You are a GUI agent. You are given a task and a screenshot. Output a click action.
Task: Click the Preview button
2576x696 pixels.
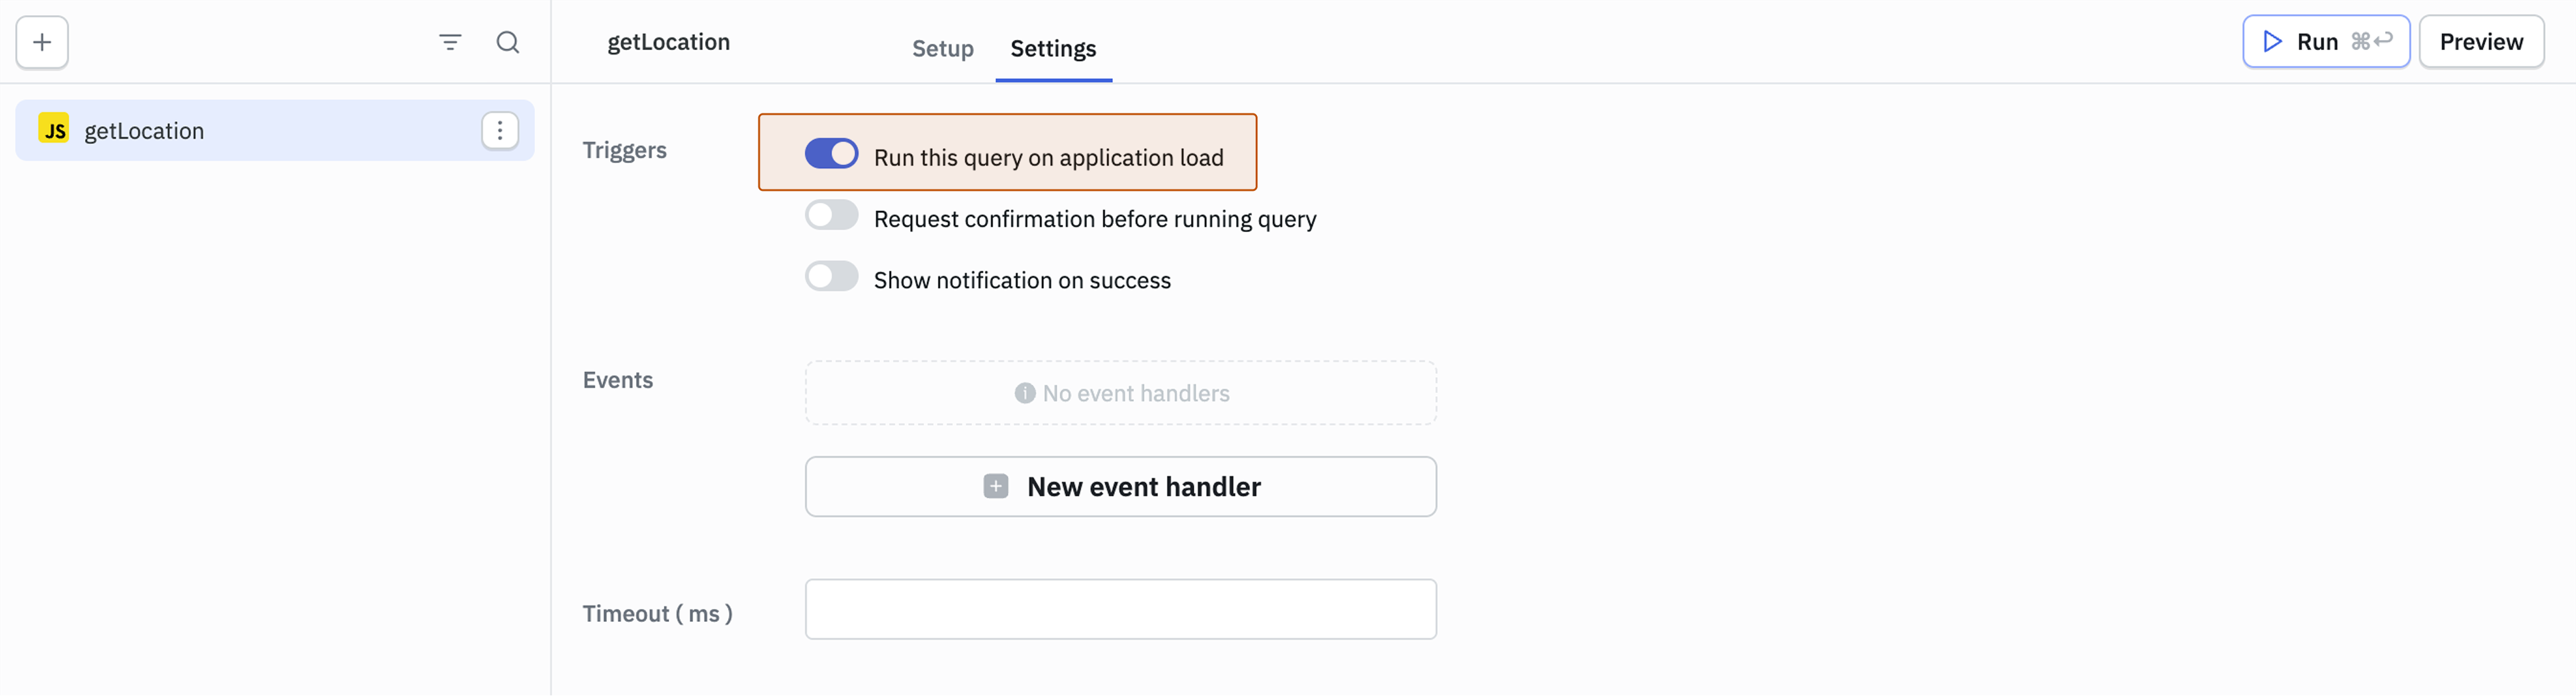[2482, 41]
